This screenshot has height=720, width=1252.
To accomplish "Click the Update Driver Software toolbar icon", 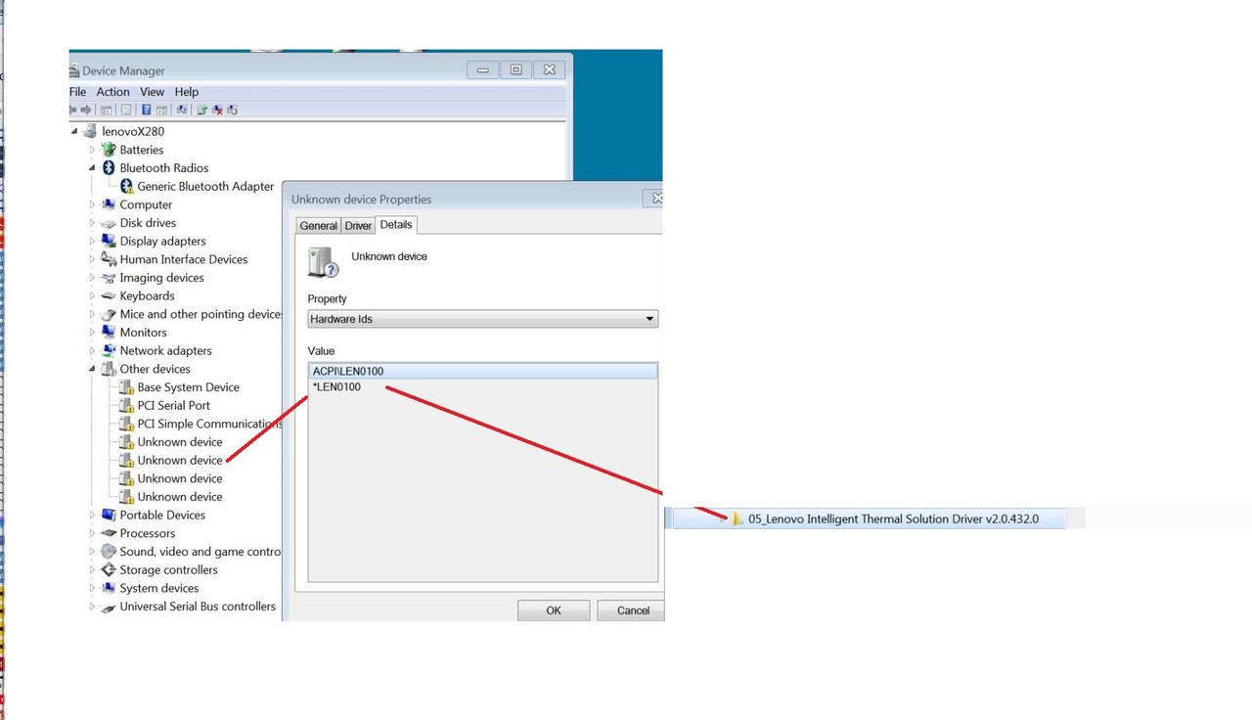I will click(202, 110).
